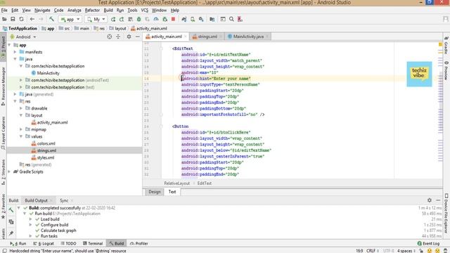Click the Search Everywhere magnifier icon
The height and width of the screenshot is (253, 450).
pyautogui.click(x=231, y=19)
